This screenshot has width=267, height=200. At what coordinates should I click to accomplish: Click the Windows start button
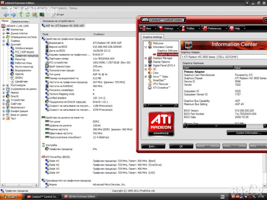pos(10,197)
